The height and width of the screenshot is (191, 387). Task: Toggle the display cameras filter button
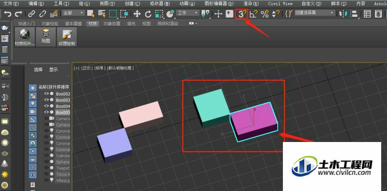(33, 112)
